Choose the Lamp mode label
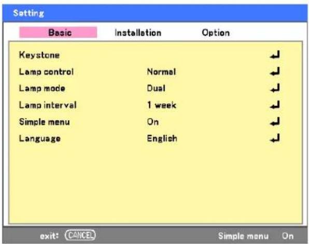The height and width of the screenshot is (244, 309). click(42, 88)
